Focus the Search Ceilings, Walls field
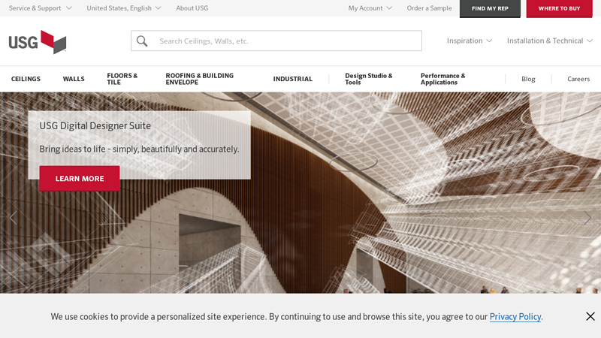 click(x=276, y=41)
